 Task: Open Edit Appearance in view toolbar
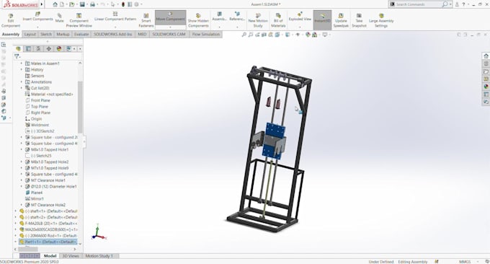click(x=308, y=35)
